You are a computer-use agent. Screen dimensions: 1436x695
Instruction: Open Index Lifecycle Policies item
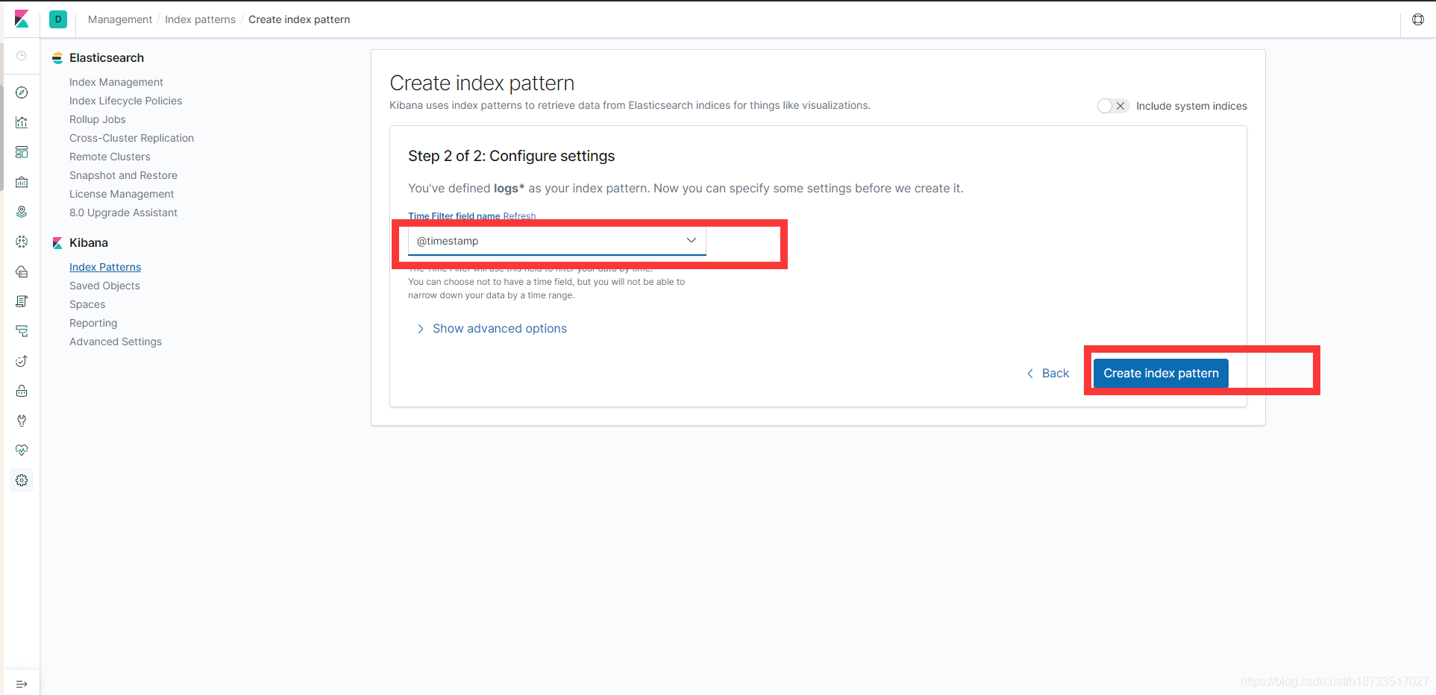[125, 101]
